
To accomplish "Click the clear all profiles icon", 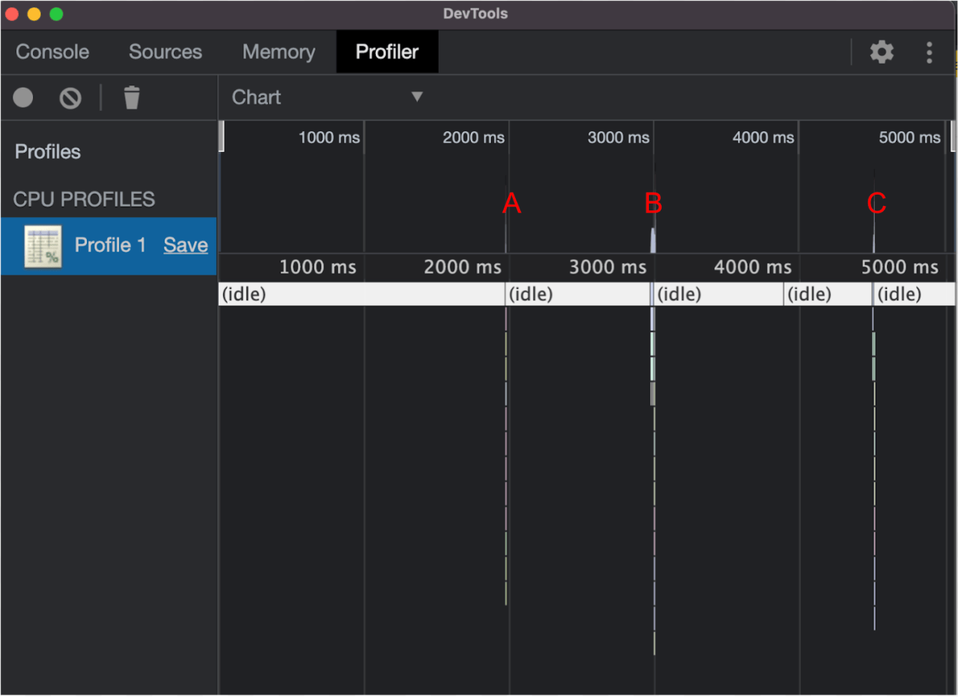I will [x=70, y=97].
